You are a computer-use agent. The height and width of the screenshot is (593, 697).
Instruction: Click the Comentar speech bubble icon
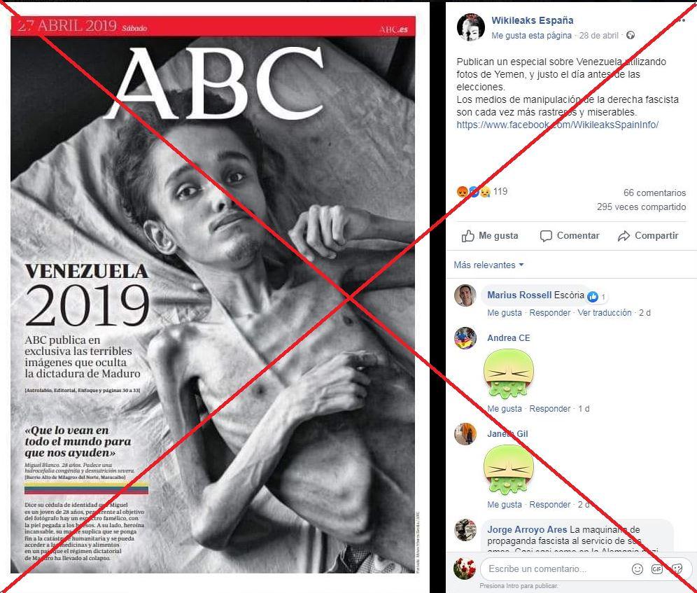tap(546, 236)
